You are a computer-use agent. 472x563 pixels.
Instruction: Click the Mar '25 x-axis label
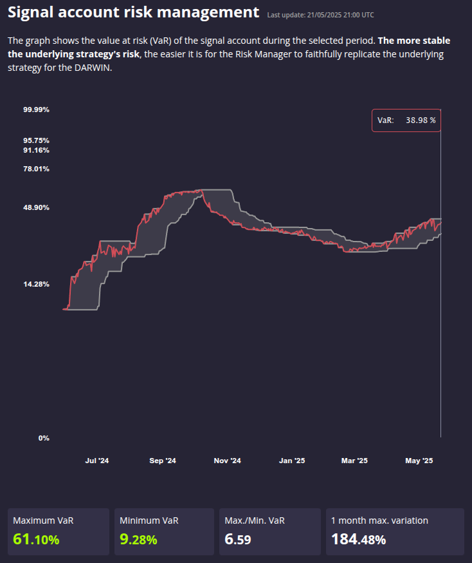tap(354, 461)
